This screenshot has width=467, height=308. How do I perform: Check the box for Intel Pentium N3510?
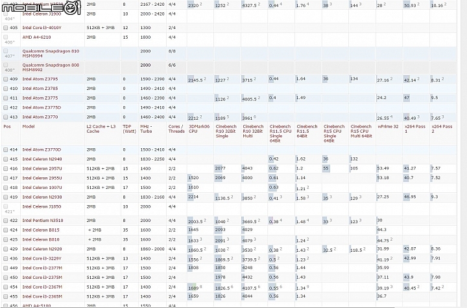point(5,221)
